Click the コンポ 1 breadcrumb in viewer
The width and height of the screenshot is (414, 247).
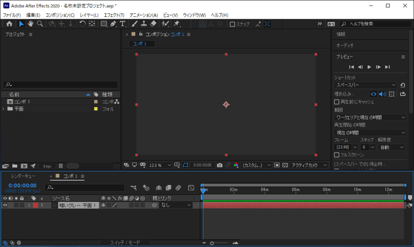[139, 44]
